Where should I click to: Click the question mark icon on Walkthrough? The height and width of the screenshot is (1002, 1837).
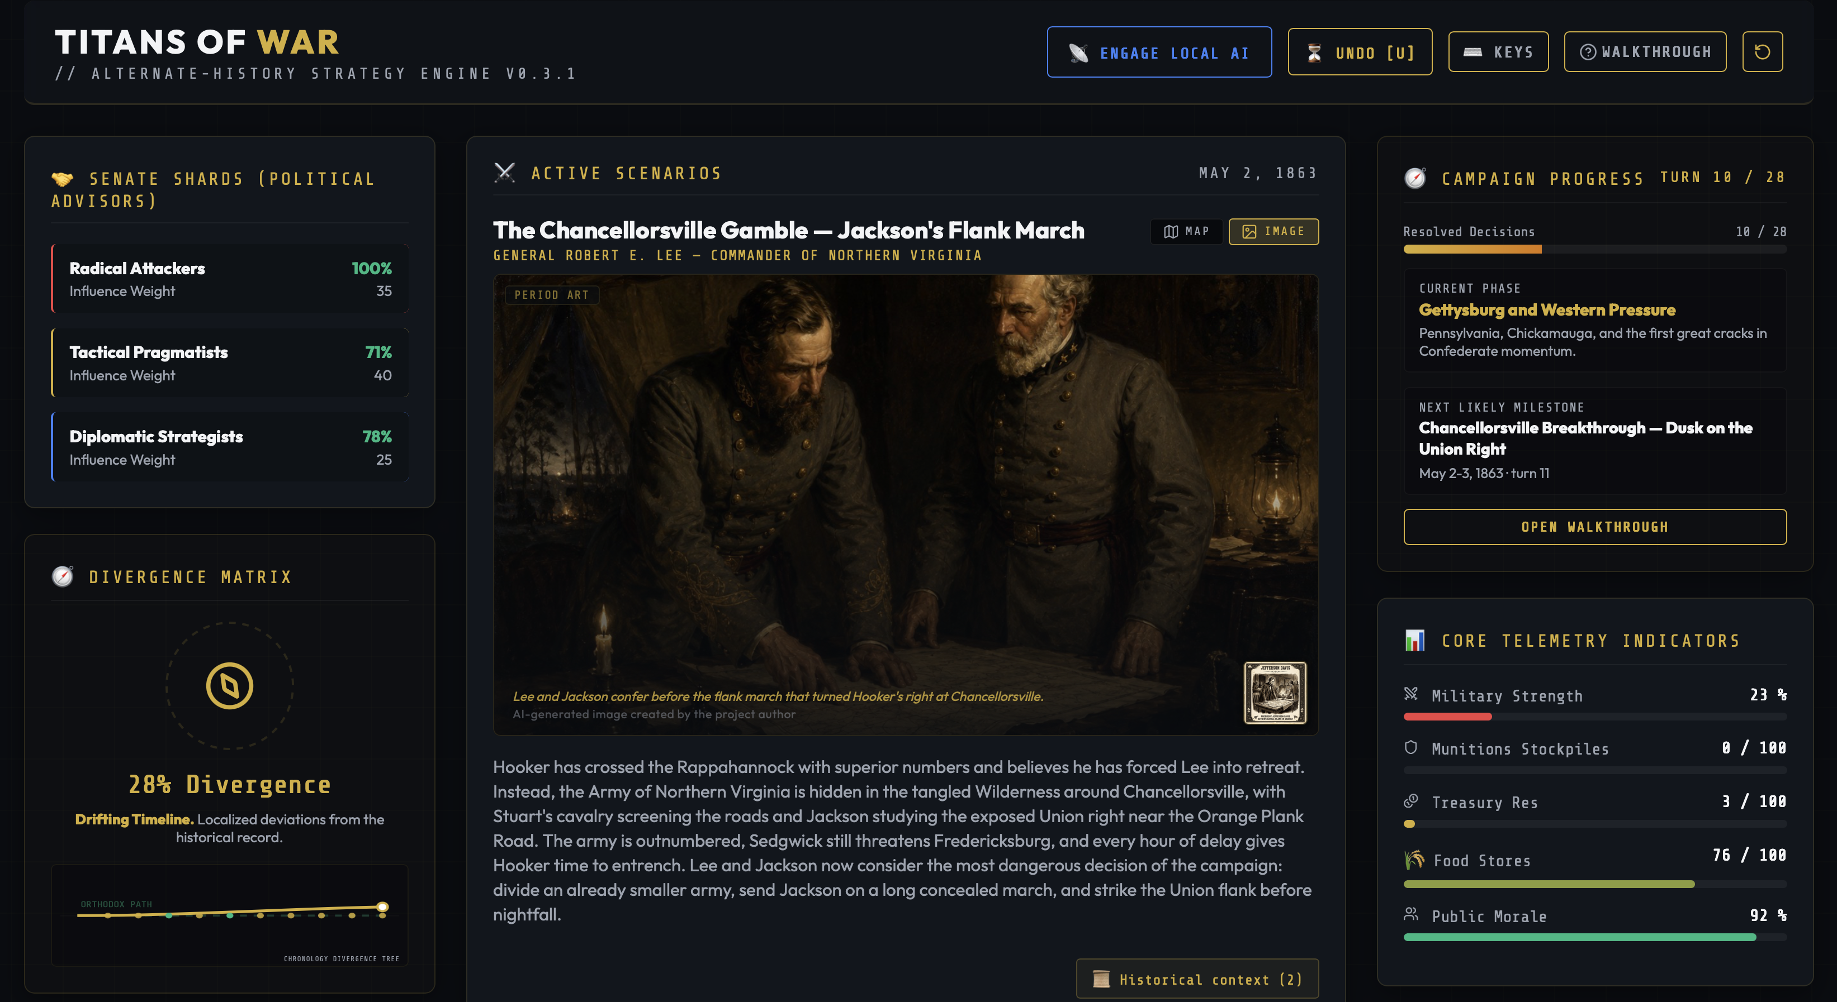(1588, 52)
